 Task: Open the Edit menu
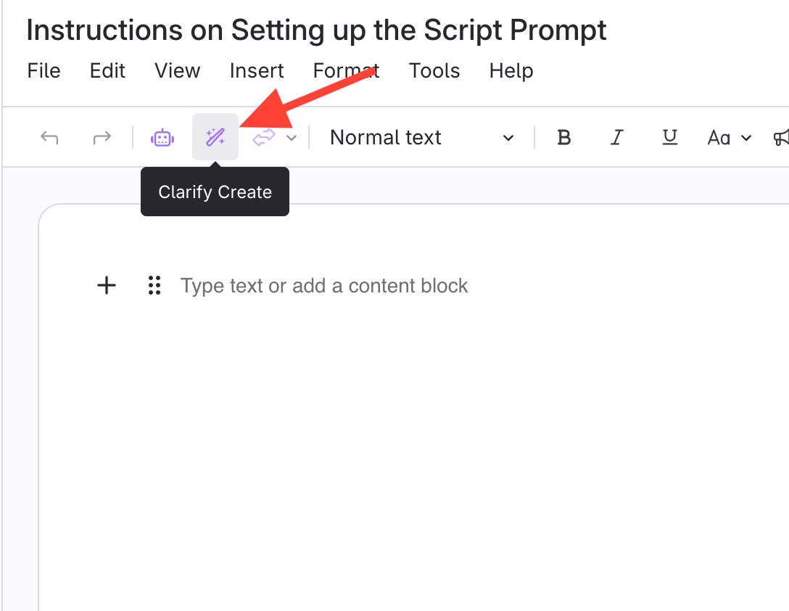coord(107,70)
